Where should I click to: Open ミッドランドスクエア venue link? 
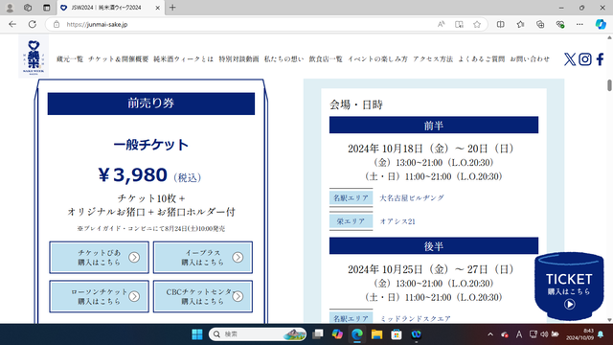tap(415, 319)
